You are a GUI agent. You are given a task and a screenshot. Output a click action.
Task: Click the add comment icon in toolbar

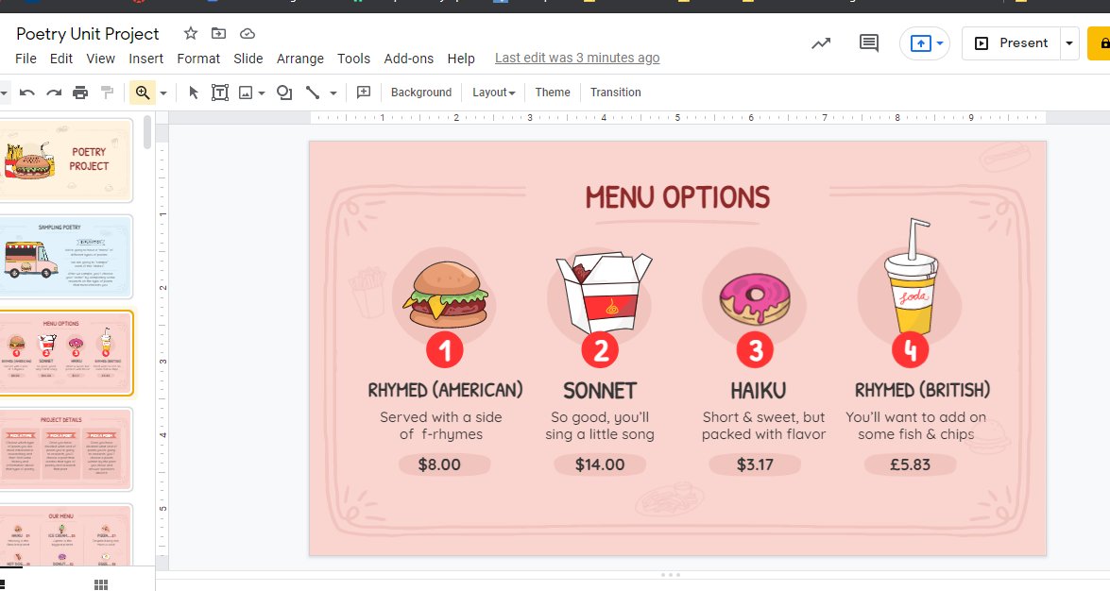pyautogui.click(x=364, y=93)
